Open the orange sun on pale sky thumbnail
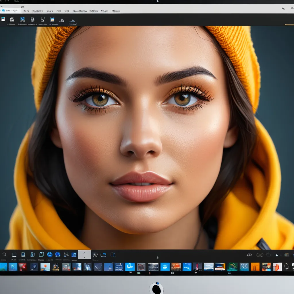Viewport: 294px width, 294px height. pyautogui.click(x=45, y=267)
